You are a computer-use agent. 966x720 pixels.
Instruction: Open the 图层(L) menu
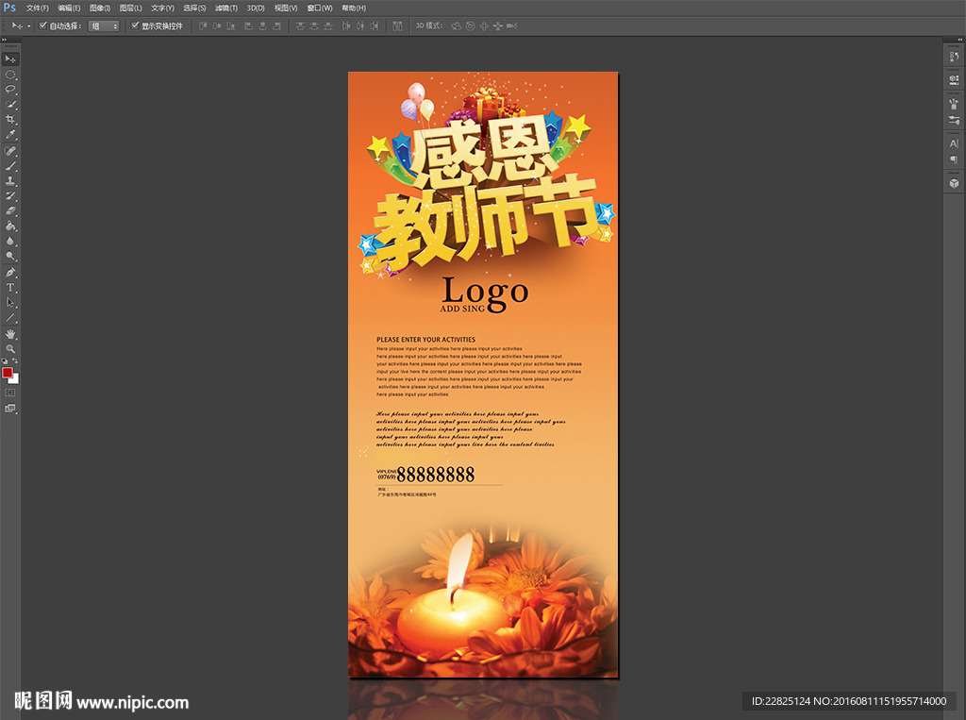[x=130, y=8]
